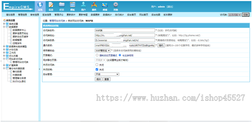Collapse the 备份与恢复数据 tree node

pos(4,68)
